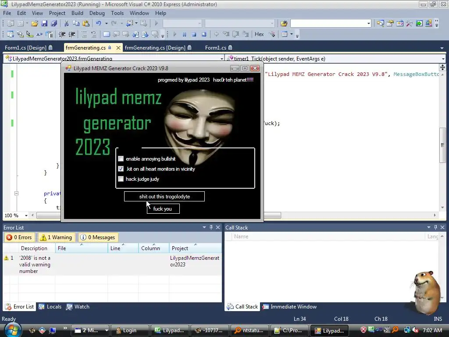Viewport: 449px width, 337px height.
Task: Open the Toolbox hammer-wrench icon
Action: pyautogui.click(x=410, y=24)
